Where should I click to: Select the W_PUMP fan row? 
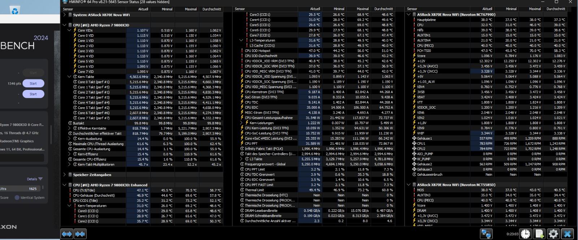[x=489, y=159]
